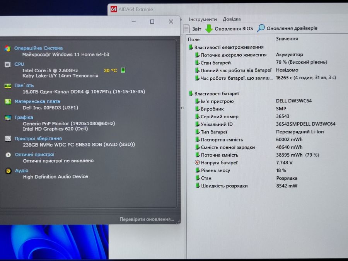The width and height of the screenshot is (348, 261).
Task: Click Оновлення драйверів magnifier icon
Action: tap(261, 28)
